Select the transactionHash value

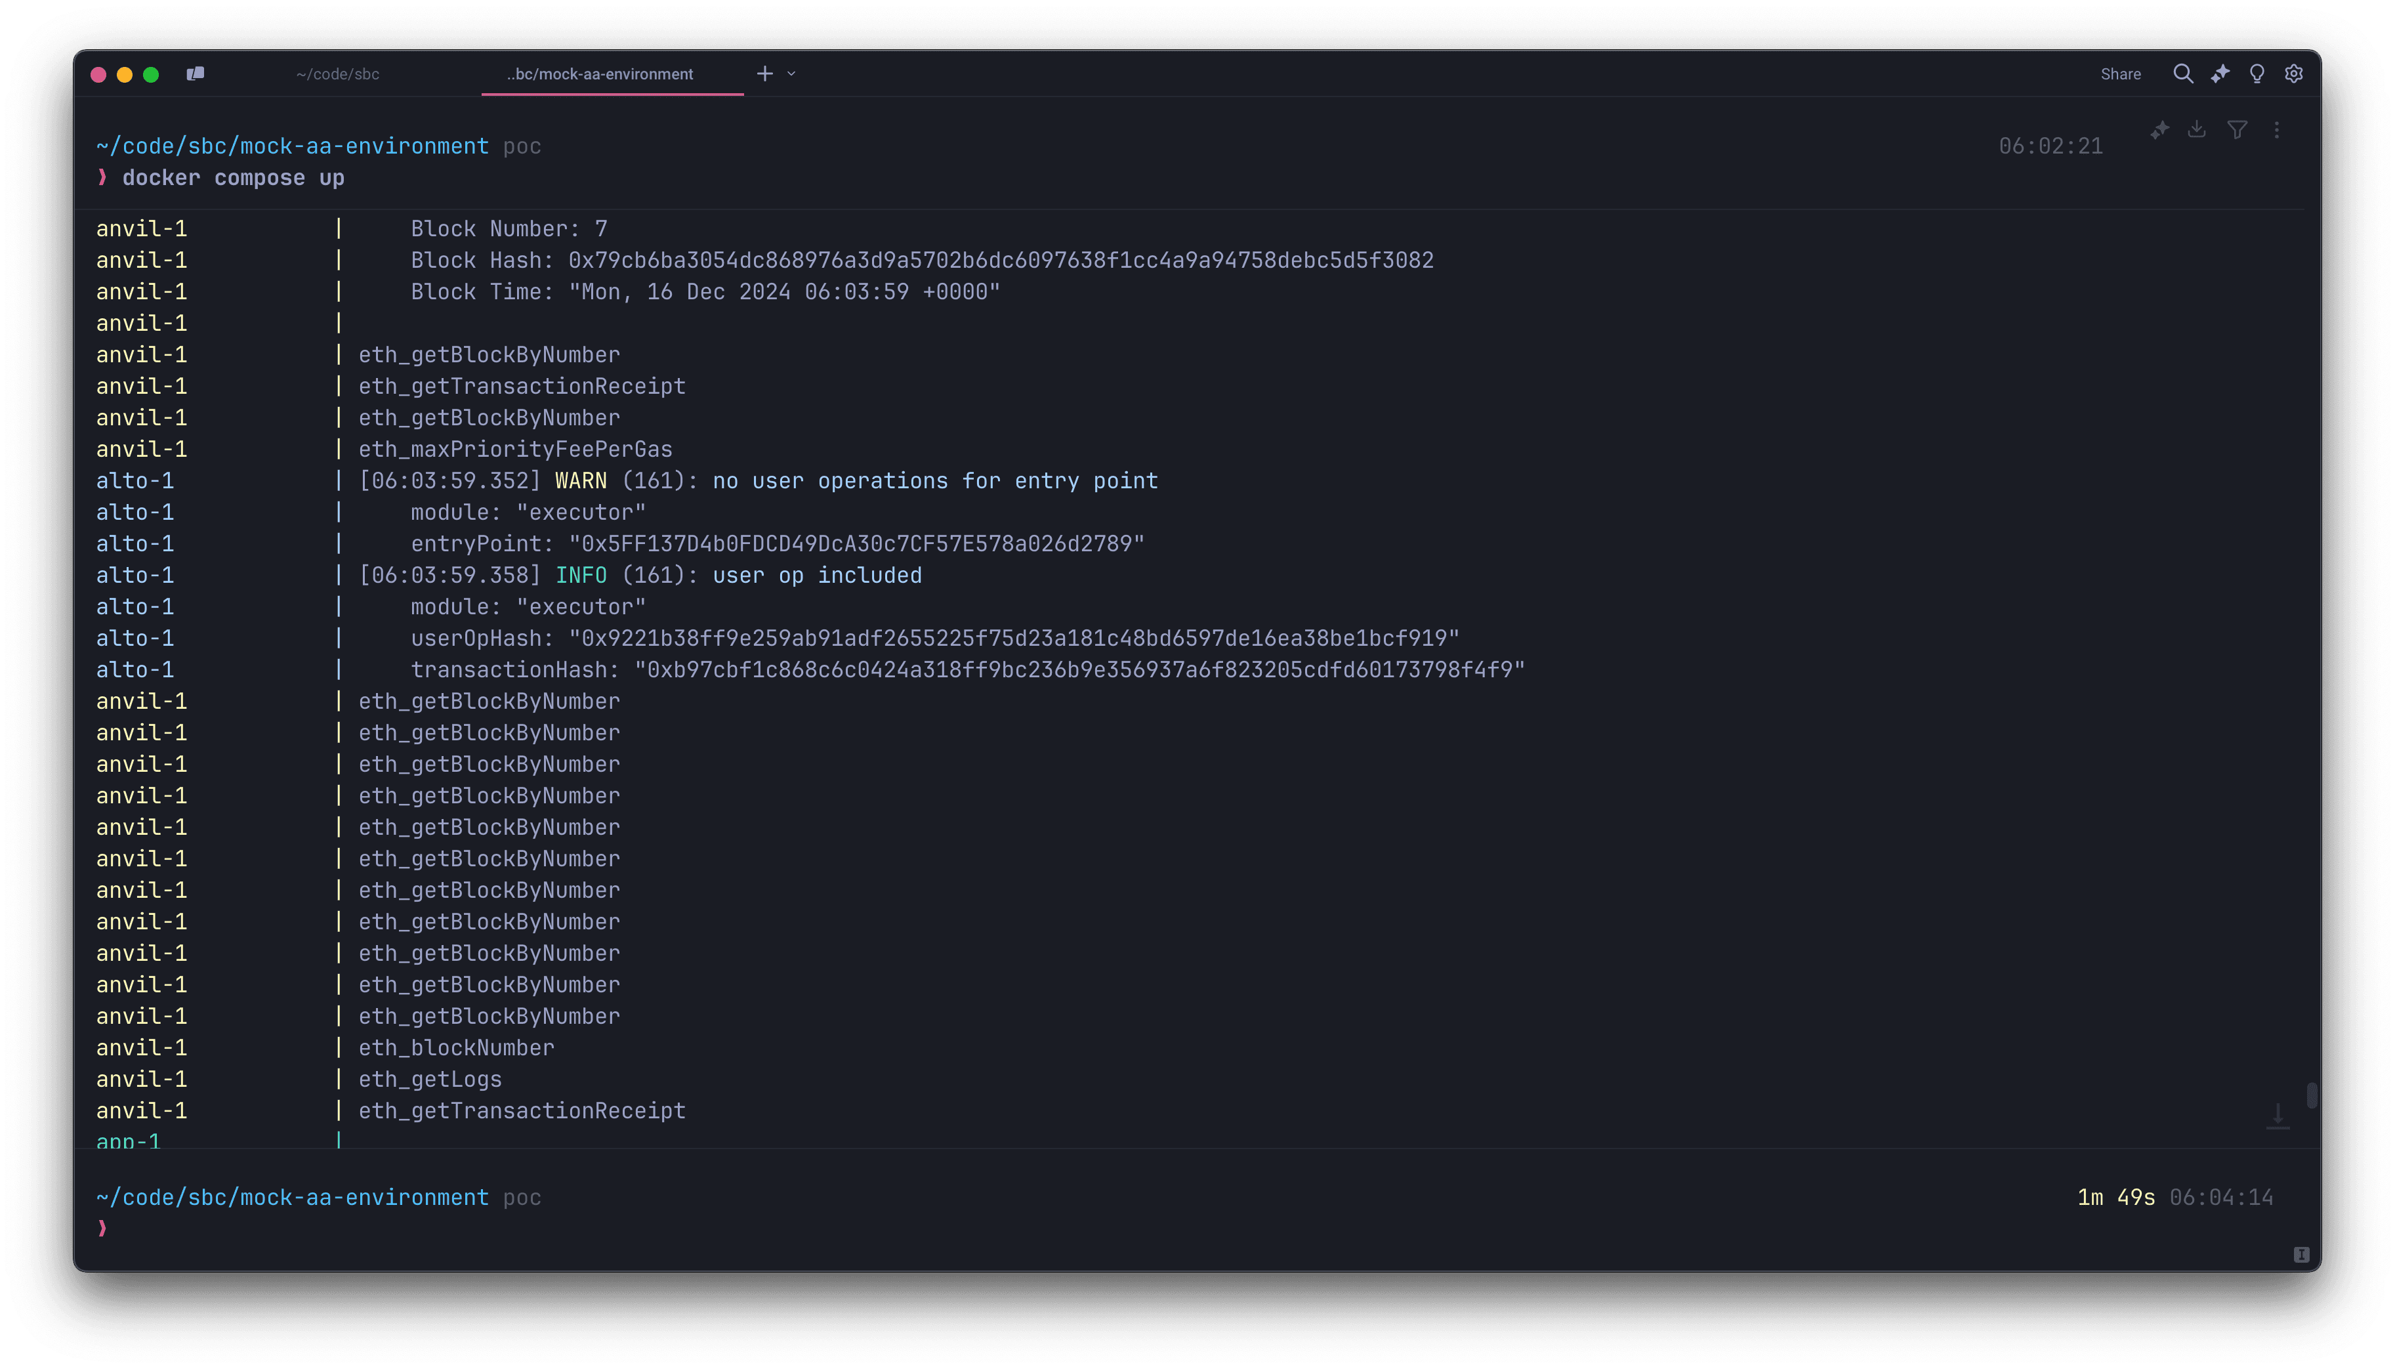[1079, 669]
